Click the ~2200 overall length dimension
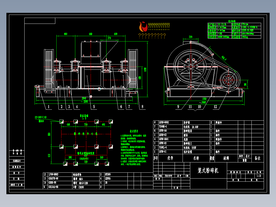The height and width of the screenshot is (207, 276). pyautogui.click(x=84, y=102)
